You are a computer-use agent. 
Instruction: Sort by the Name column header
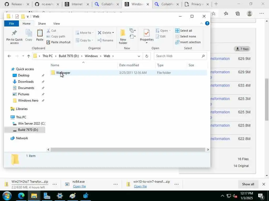[55, 65]
